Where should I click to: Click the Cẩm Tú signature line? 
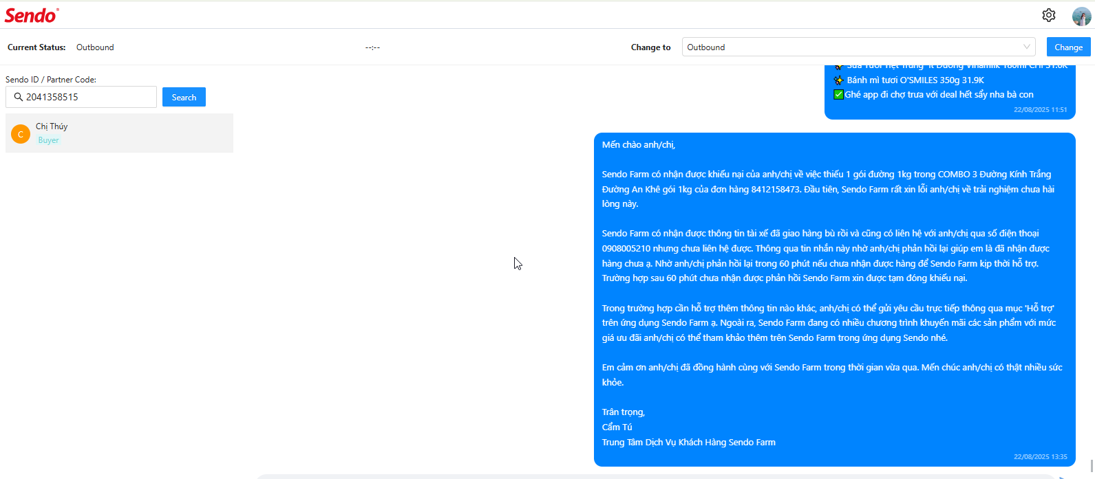[617, 427]
